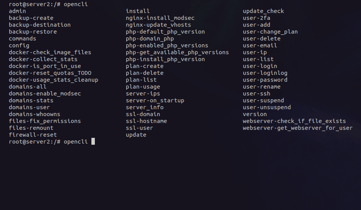Click on 'user-2fa' in the output

click(x=257, y=18)
